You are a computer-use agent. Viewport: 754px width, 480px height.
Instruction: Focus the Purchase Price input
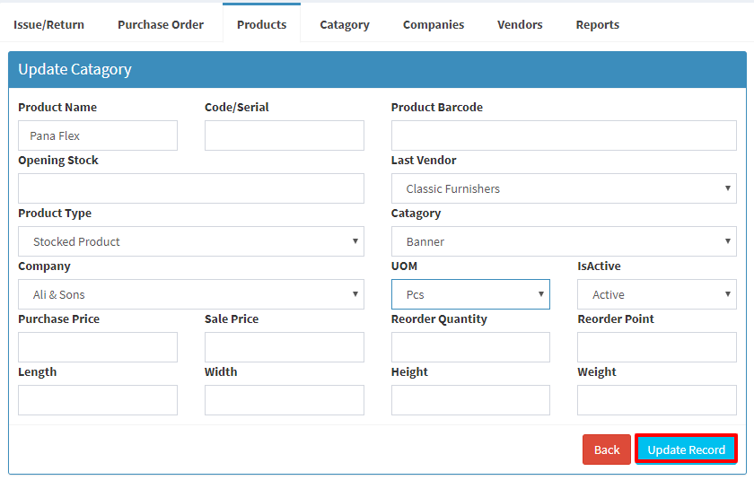[98, 347]
